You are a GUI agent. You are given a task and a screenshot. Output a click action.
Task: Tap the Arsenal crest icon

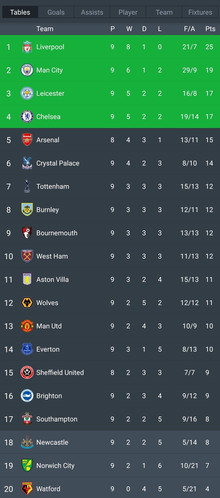[x=27, y=140]
